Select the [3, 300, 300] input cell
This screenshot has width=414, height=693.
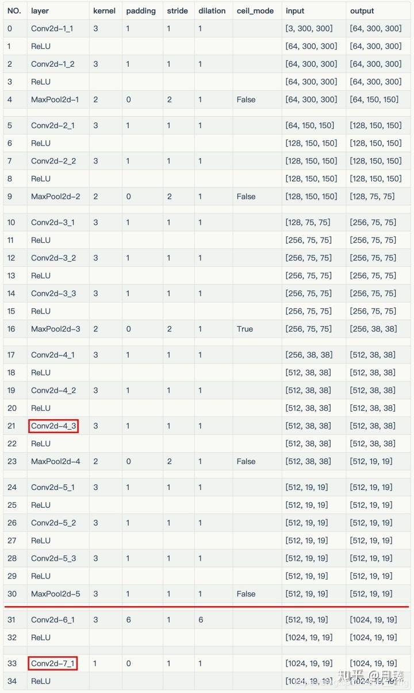coord(309,29)
